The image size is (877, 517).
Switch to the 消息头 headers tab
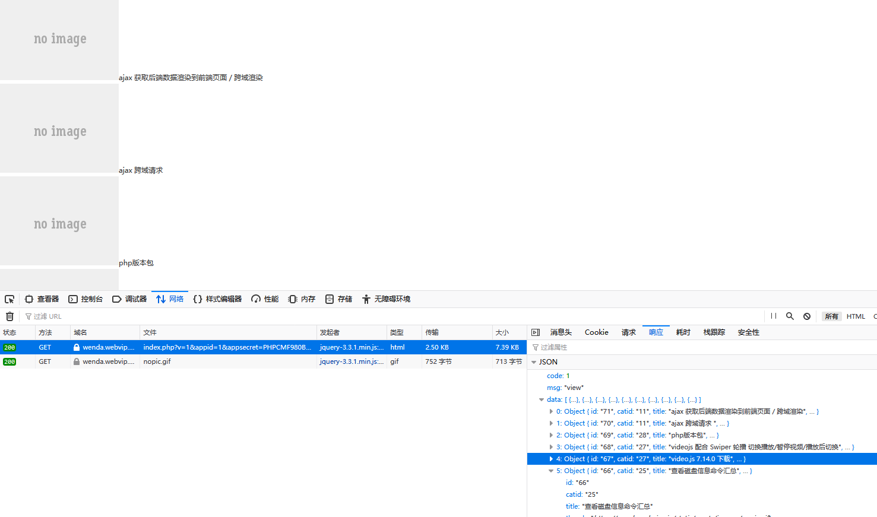[561, 332]
